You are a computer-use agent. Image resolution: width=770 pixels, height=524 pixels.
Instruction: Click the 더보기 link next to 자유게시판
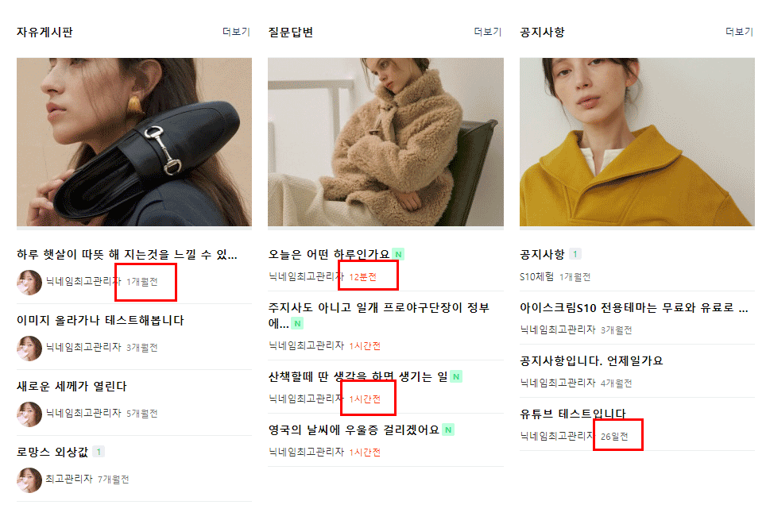click(x=236, y=32)
